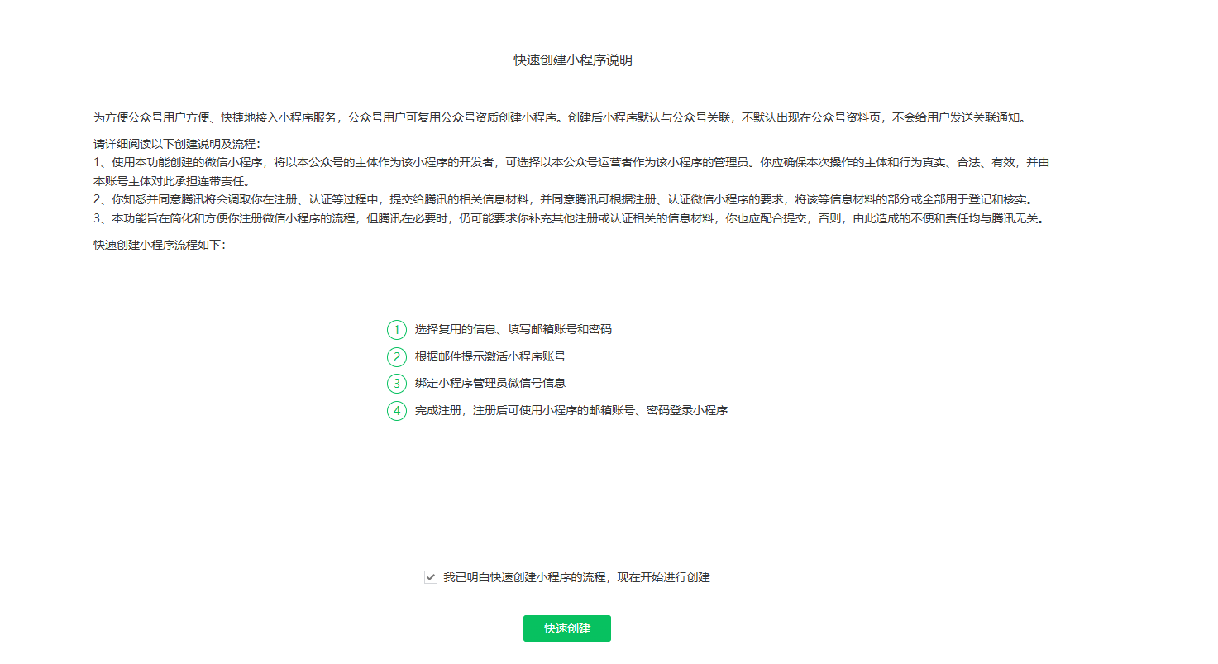Click the line 请详细阅读以下创建说明及流程
This screenshot has height=664, width=1218.
point(177,144)
